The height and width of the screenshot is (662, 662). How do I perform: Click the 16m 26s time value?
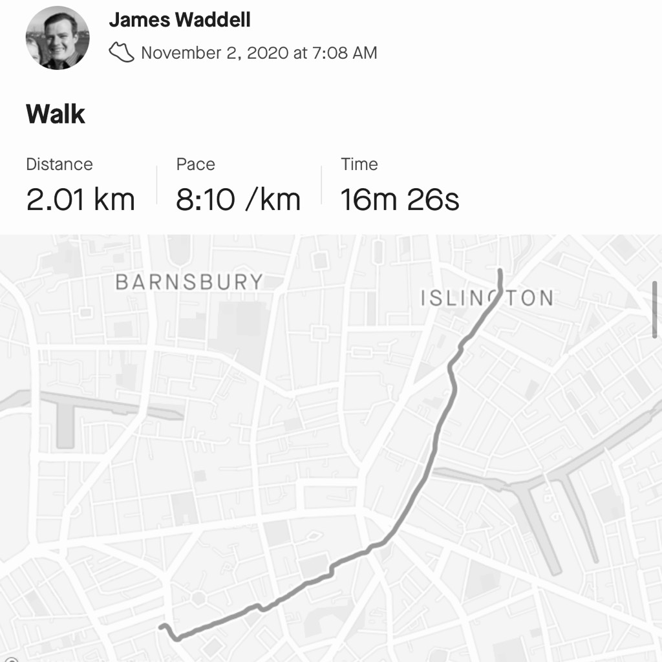click(x=400, y=199)
